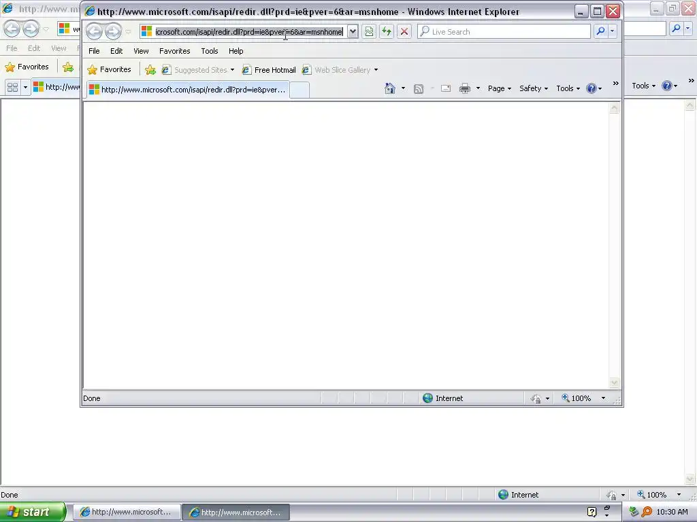Open the Page command menu
This screenshot has height=522, width=697.
coord(500,89)
